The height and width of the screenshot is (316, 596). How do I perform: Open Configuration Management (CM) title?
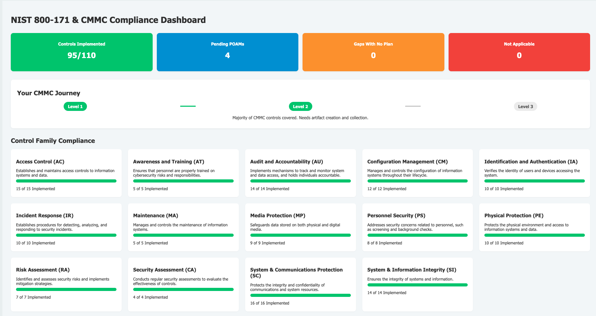point(408,162)
